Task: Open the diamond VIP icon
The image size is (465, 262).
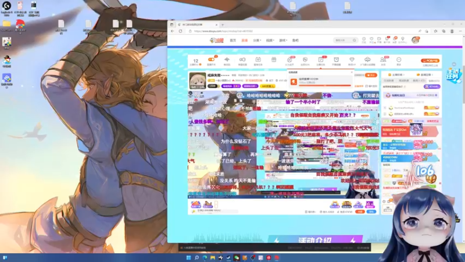Action: 352,60
